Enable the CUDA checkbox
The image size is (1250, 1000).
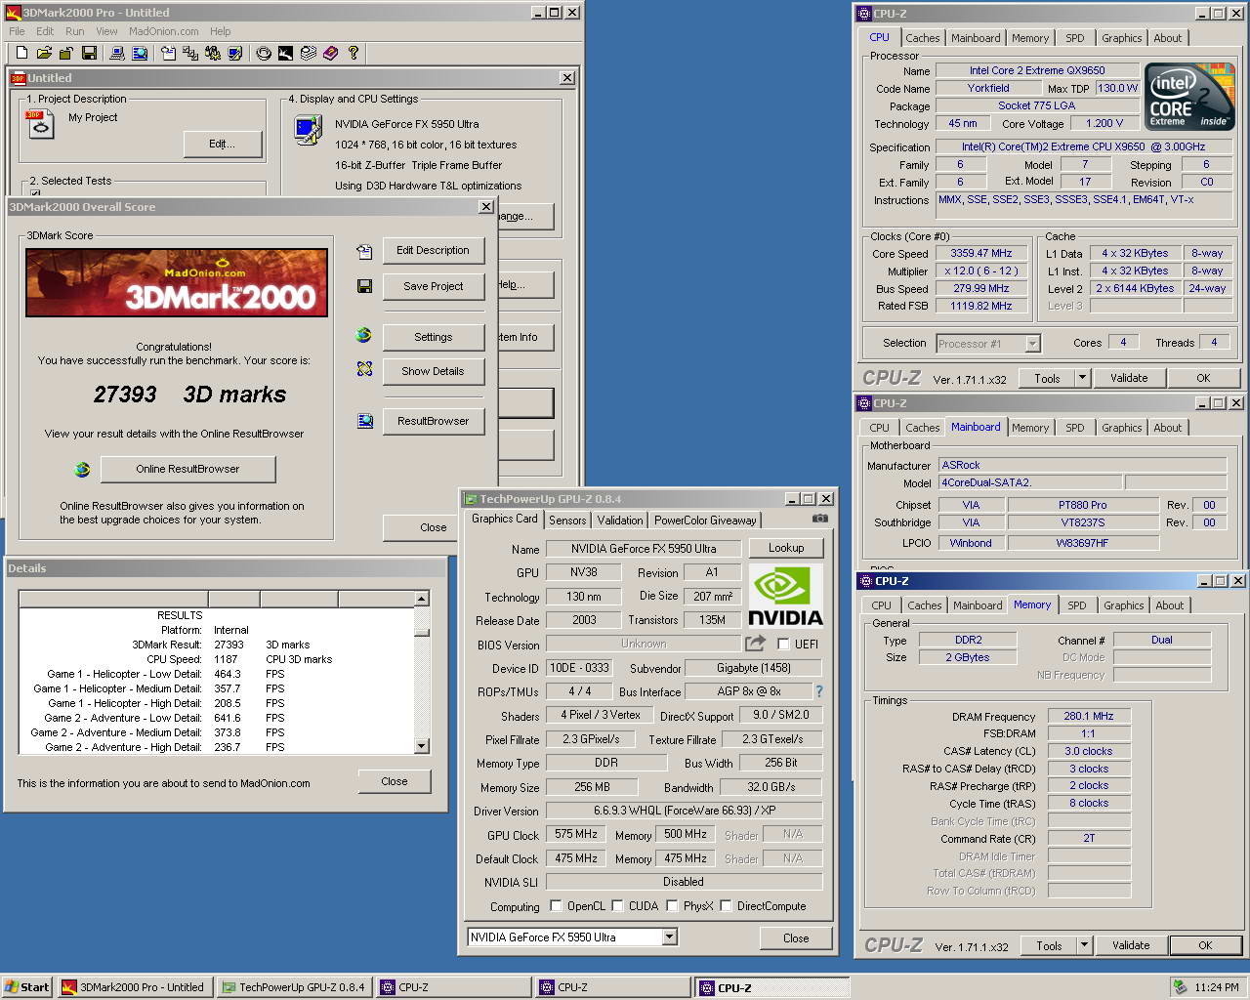click(617, 905)
